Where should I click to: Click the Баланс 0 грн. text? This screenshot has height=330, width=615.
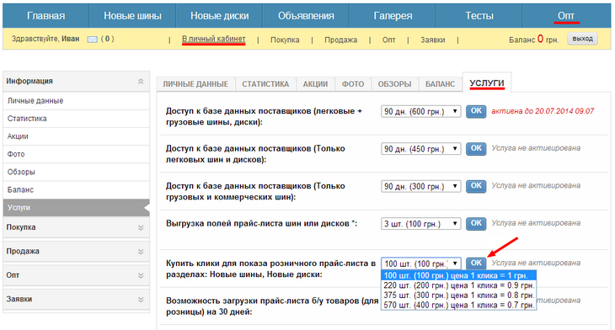click(x=534, y=40)
